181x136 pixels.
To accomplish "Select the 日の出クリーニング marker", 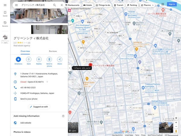I will (x=79, y=93).
